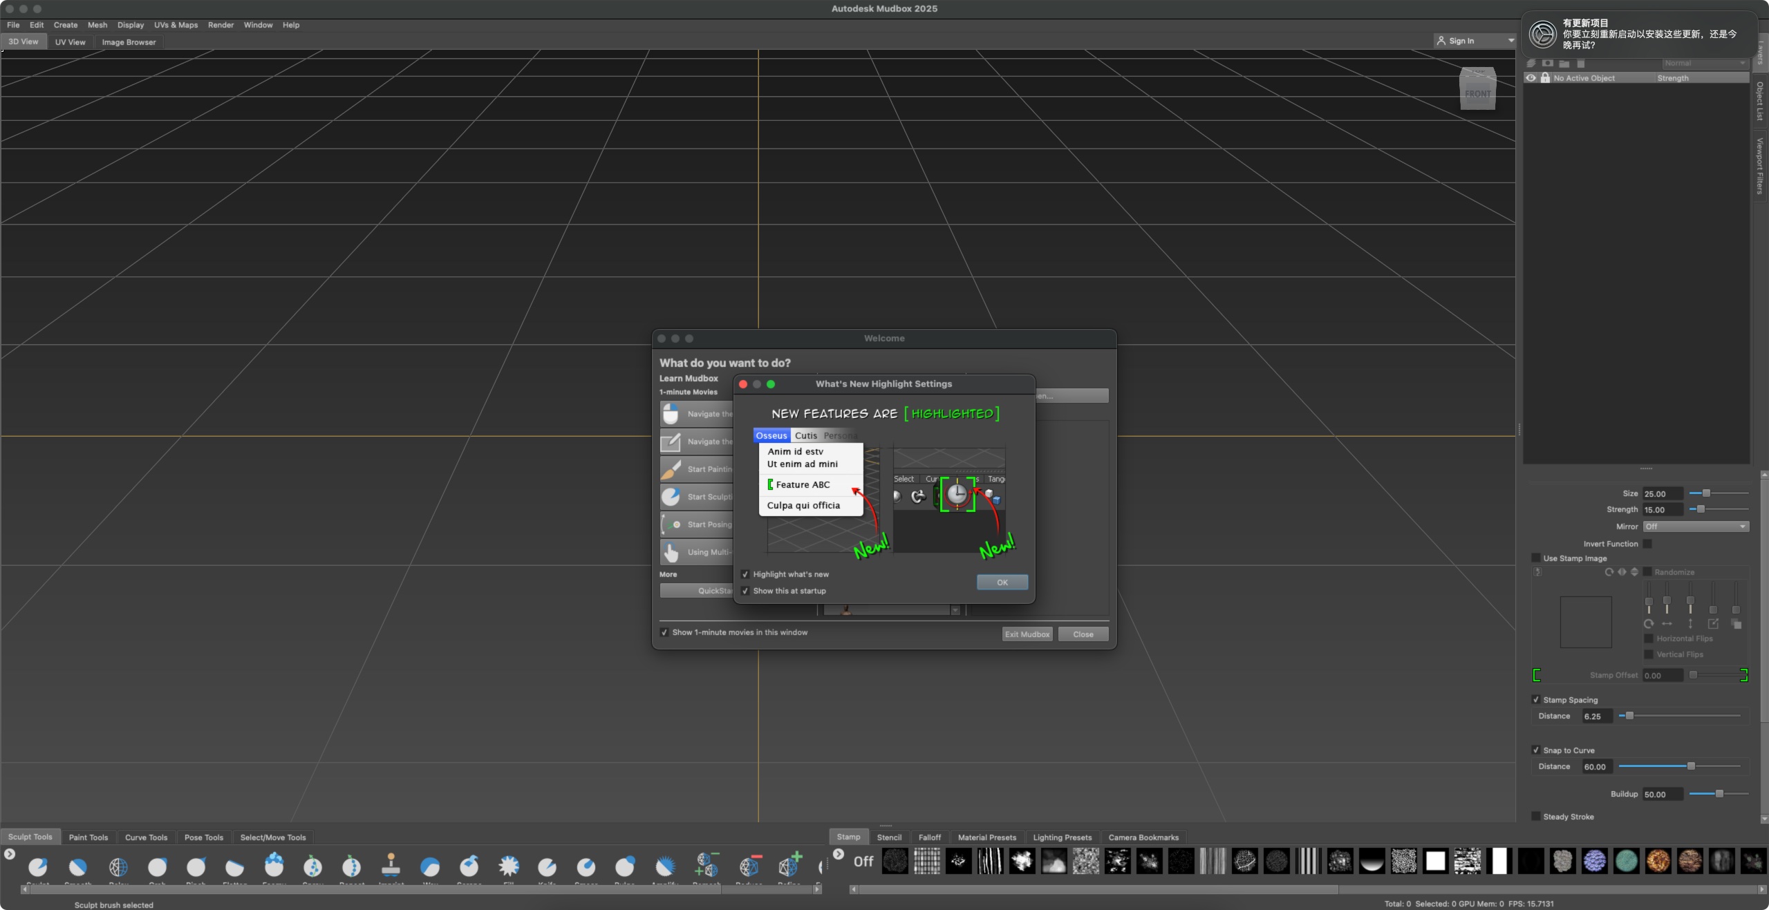Click OK to close highlight settings
Screen dimensions: 1769x910
[x=1000, y=582]
